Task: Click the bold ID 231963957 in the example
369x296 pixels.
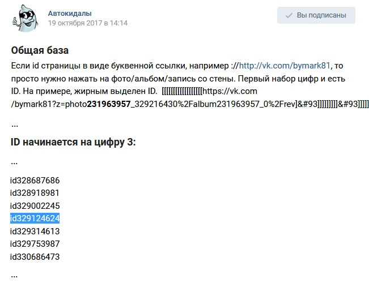Action: point(109,104)
